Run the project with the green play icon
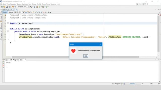 (40, 7)
